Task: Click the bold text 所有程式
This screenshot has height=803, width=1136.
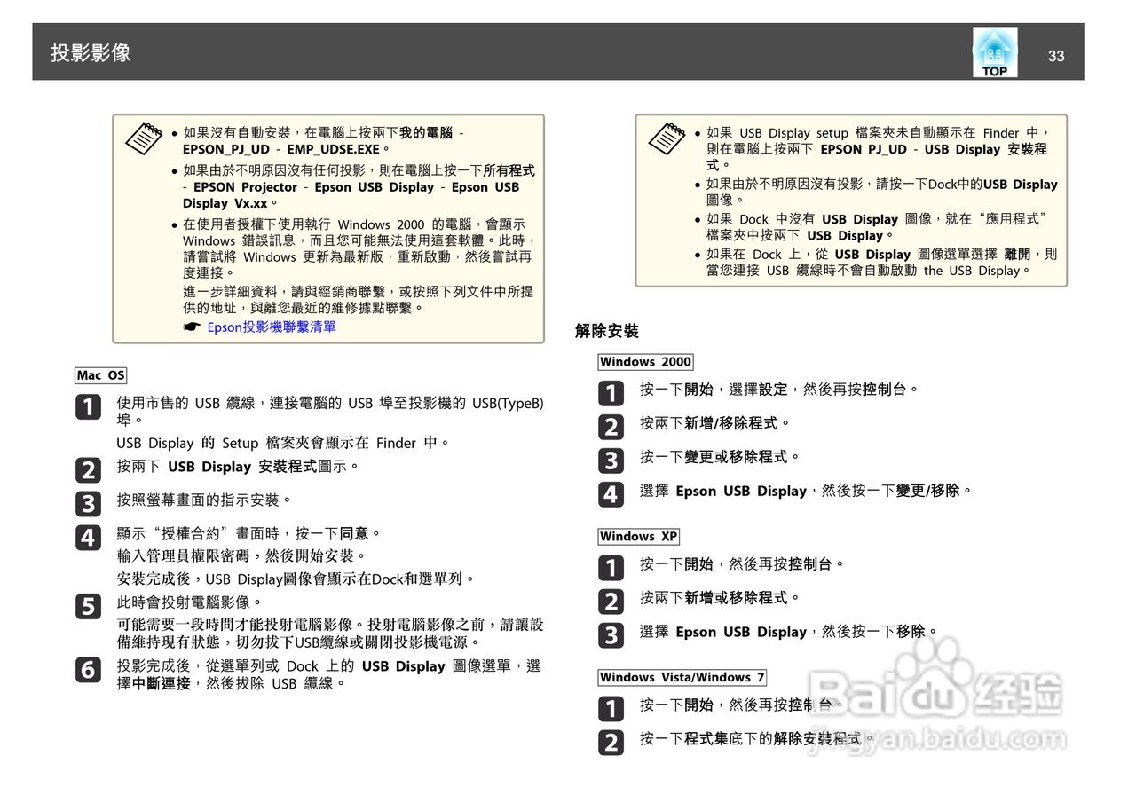Action: point(509,169)
